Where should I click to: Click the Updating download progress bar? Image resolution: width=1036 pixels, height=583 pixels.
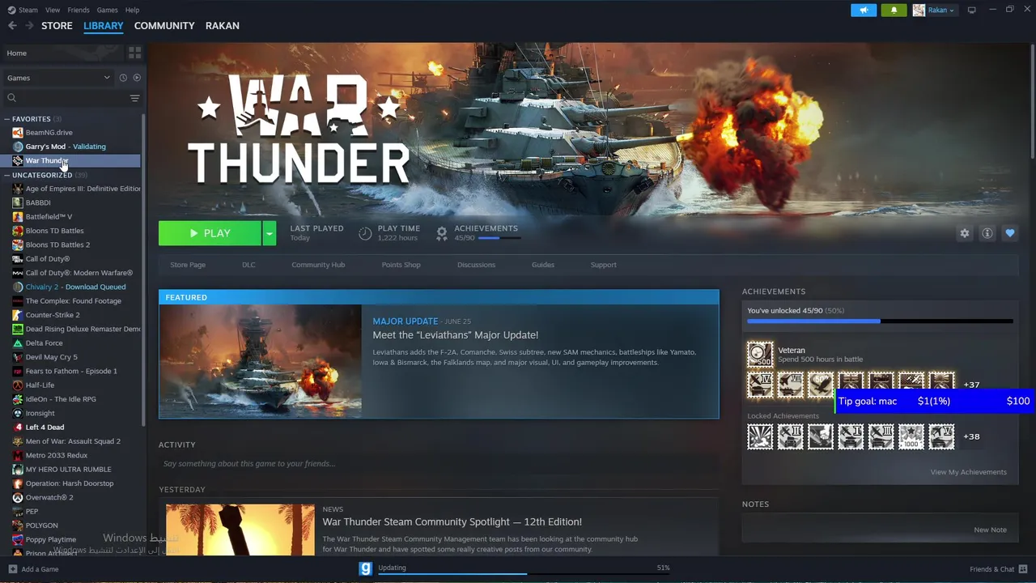coord(524,573)
